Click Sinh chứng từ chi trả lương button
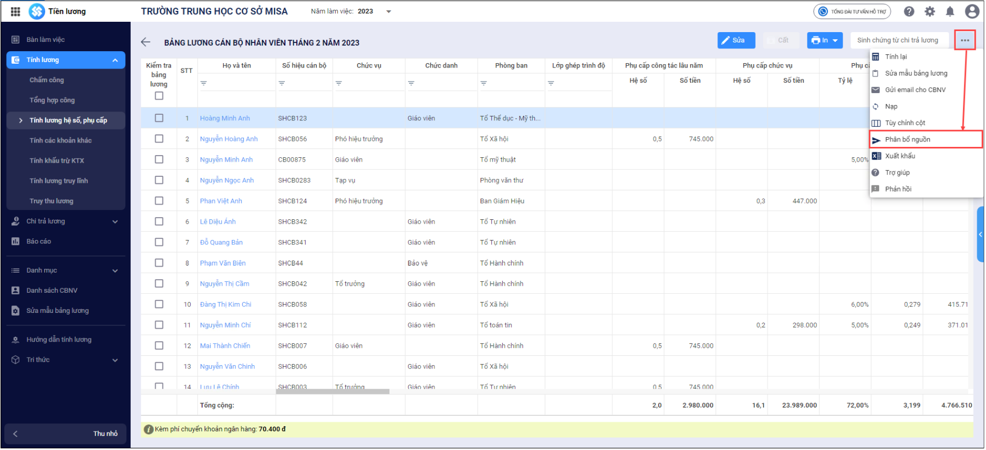986x450 pixels. 899,40
